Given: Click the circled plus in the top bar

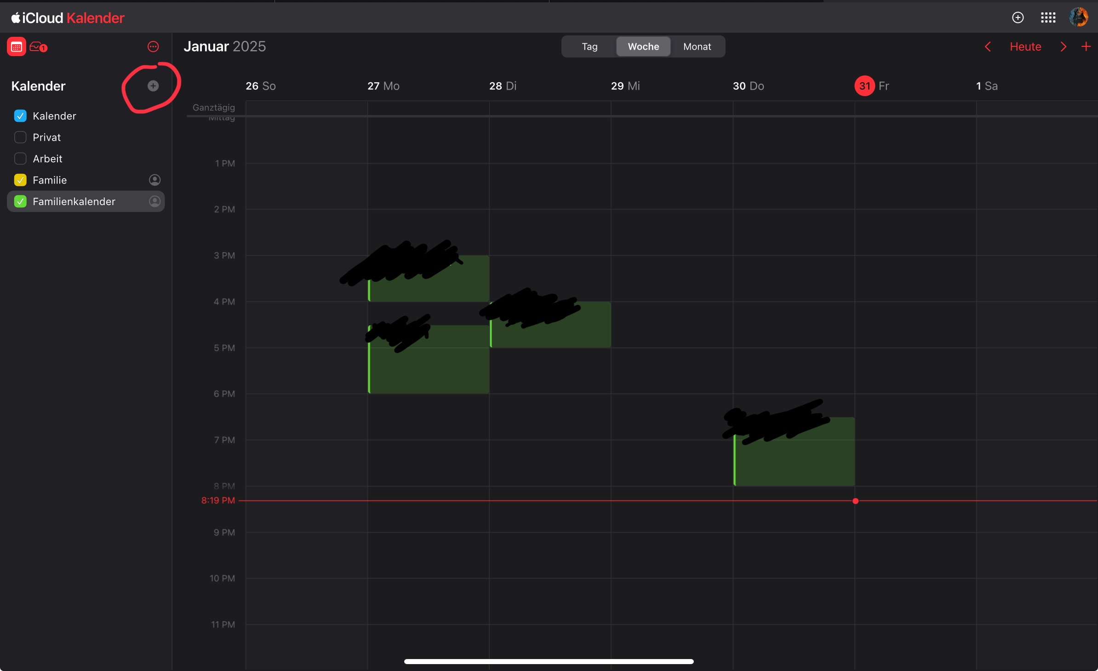Looking at the screenshot, I should click(x=1018, y=17).
